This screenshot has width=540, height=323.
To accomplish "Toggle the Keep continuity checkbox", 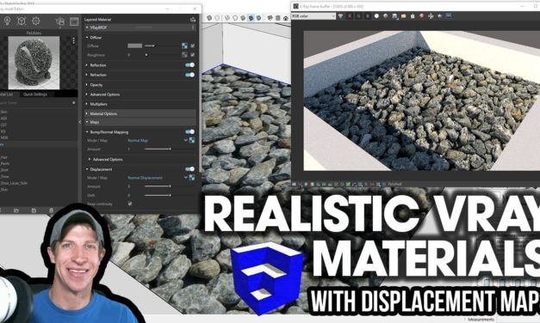I will (130, 204).
